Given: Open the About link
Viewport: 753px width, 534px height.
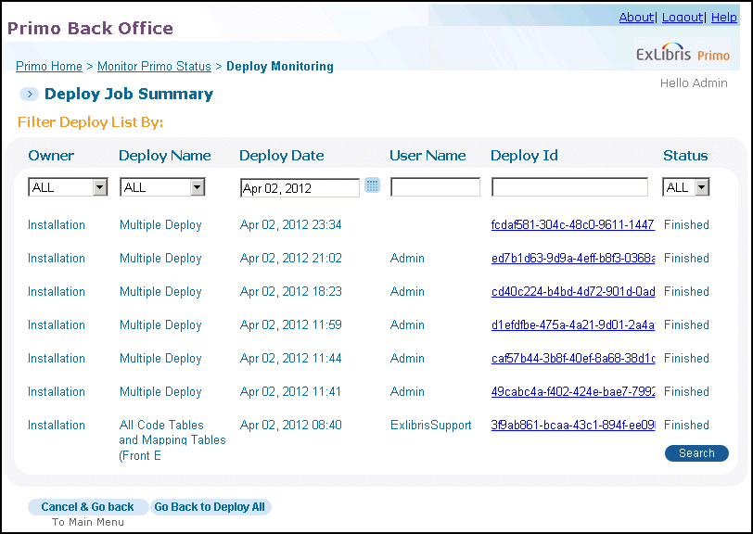Looking at the screenshot, I should [x=636, y=18].
